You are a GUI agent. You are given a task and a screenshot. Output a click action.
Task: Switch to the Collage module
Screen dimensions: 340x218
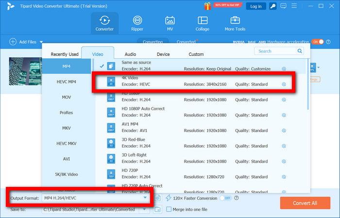[x=202, y=23]
